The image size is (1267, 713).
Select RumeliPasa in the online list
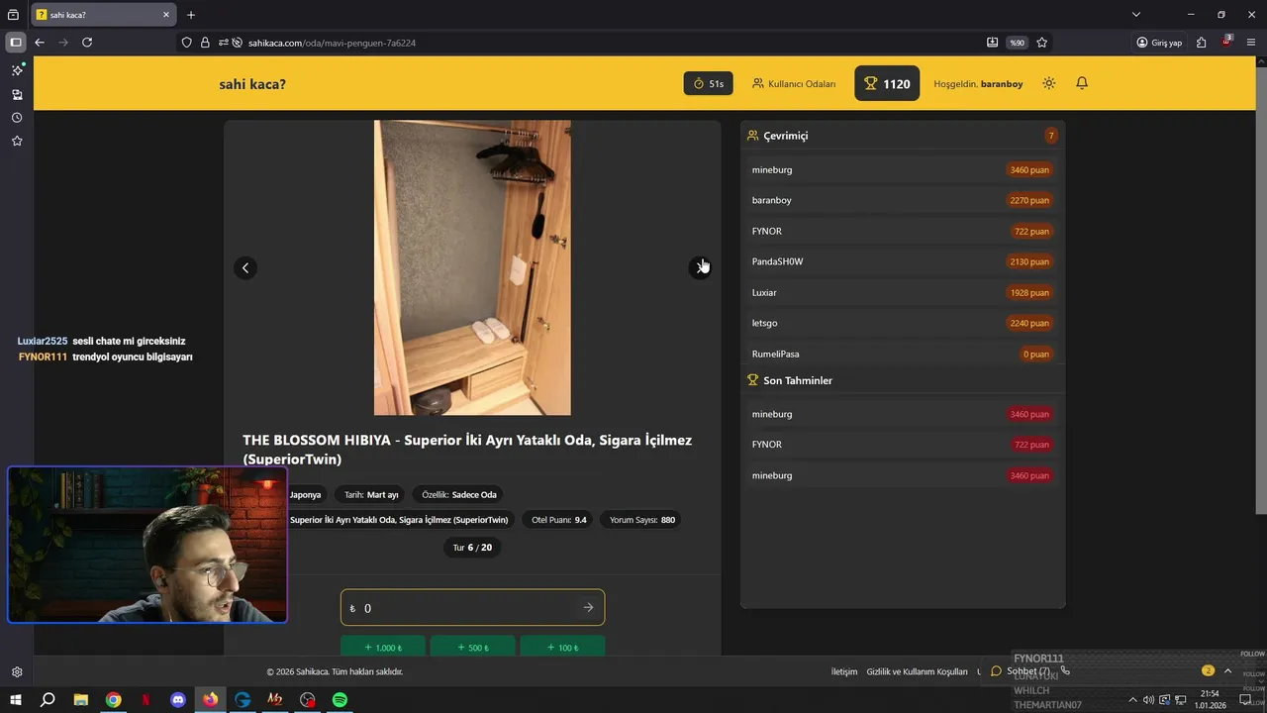(902, 354)
